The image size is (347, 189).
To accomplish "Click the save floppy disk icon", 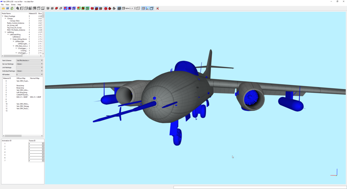I will (8, 8).
